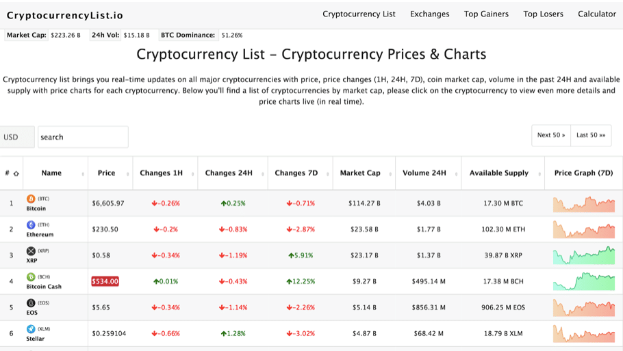Click 24h Vol $15.18 B value
Screen dimensions: 623x351
pyautogui.click(x=136, y=36)
